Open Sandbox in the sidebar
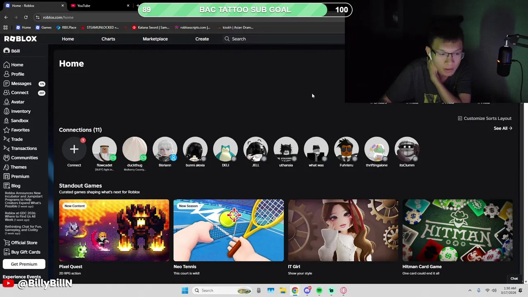Image resolution: width=528 pixels, height=297 pixels. [16, 120]
